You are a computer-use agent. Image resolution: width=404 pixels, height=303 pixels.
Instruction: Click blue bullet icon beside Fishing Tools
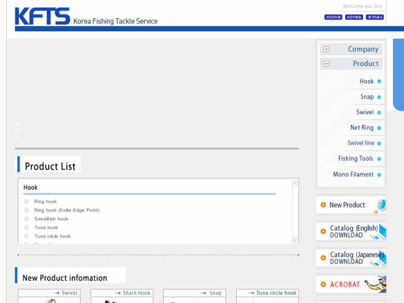(379, 159)
